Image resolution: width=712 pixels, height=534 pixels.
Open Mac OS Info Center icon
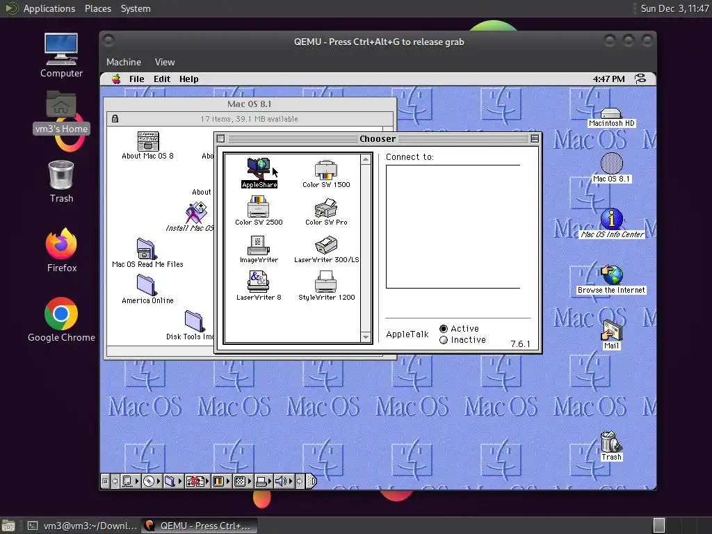click(x=612, y=223)
